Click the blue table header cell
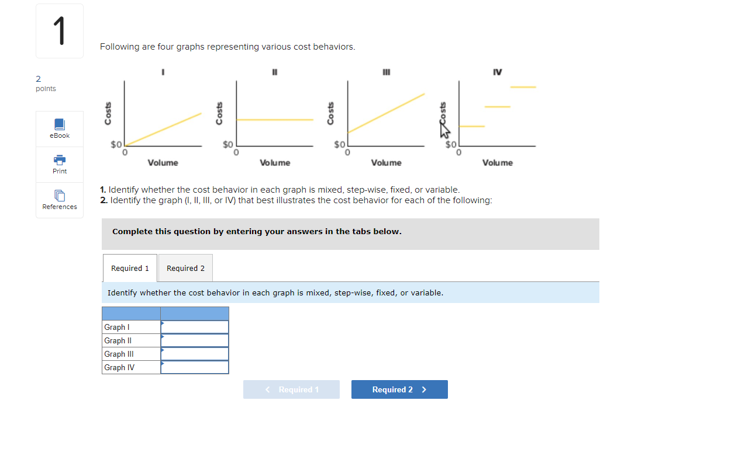This screenshot has height=456, width=752. tap(165, 313)
